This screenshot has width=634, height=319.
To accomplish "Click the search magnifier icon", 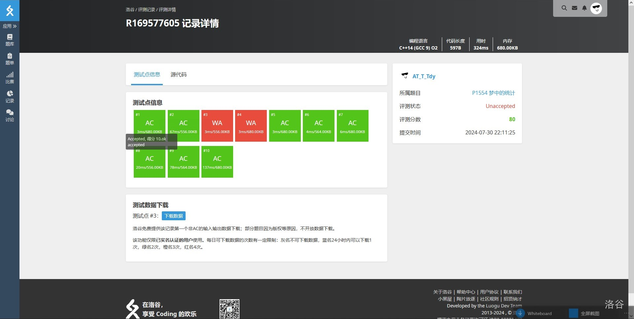I will click(564, 8).
